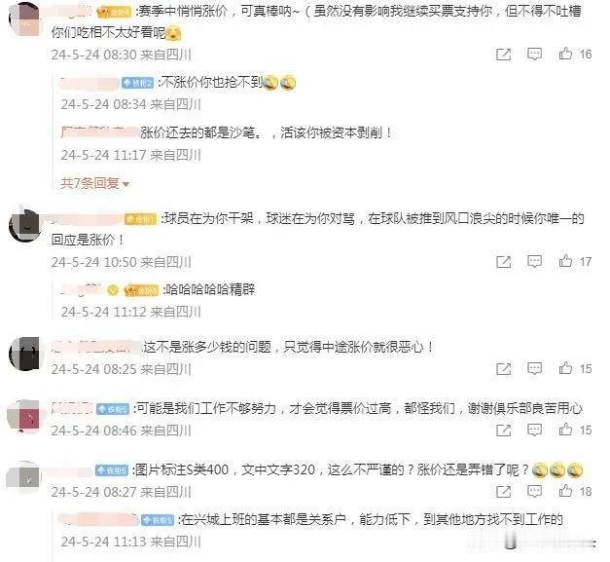The image size is (610, 562).
Task: Share the comment posted at 10:50
Action: coord(504,261)
